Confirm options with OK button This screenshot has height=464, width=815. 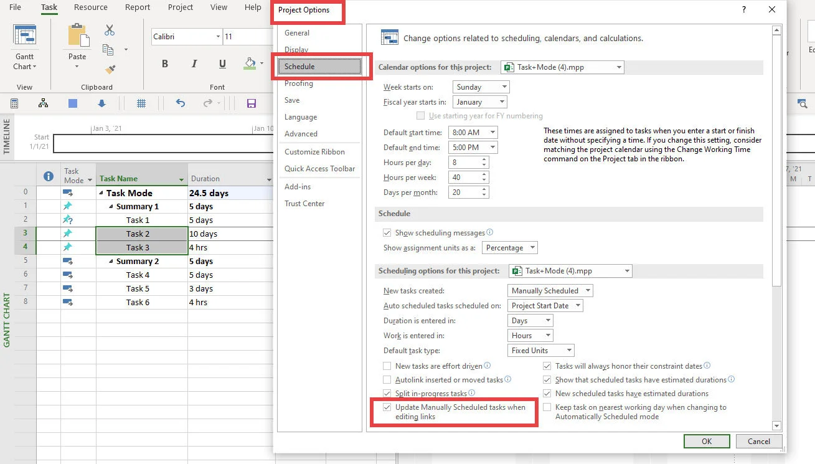707,442
